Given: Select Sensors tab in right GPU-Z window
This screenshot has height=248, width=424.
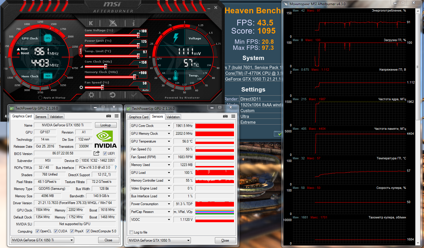Looking at the screenshot, I should click(158, 116).
